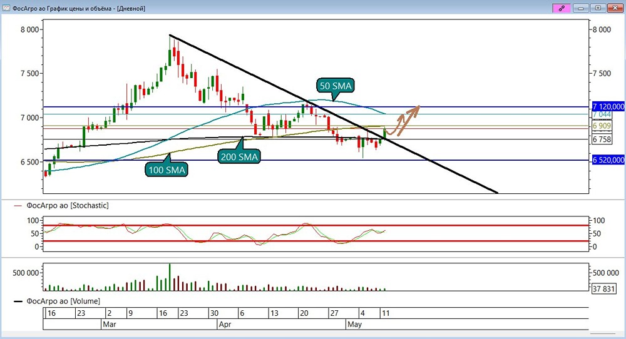
Task: Select the 6 758 price label
Action: pos(602,139)
